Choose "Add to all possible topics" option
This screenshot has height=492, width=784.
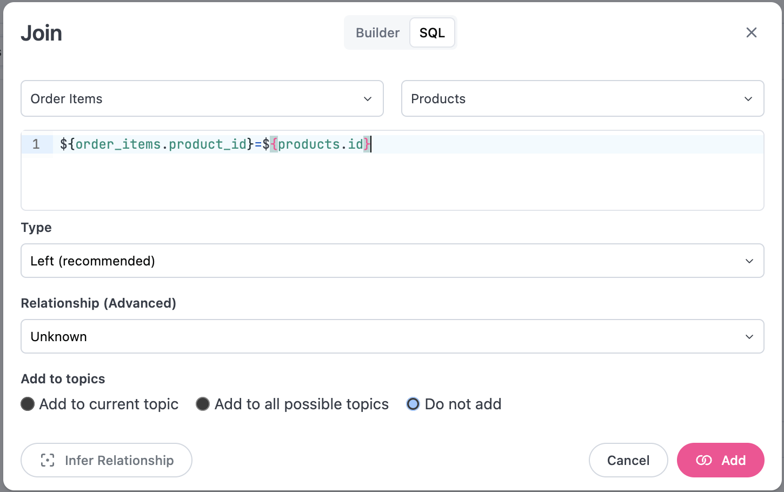[203, 404]
